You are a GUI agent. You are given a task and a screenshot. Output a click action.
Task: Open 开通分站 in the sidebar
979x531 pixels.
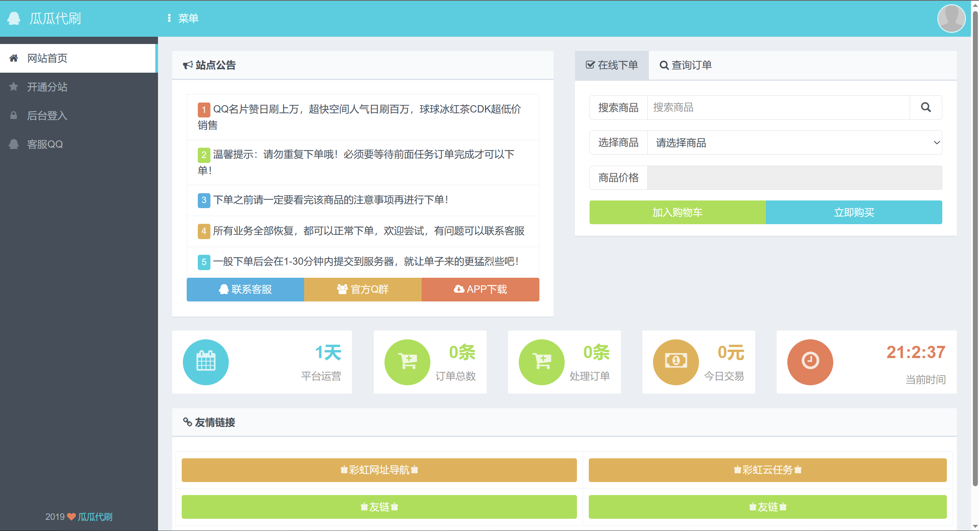tap(47, 87)
